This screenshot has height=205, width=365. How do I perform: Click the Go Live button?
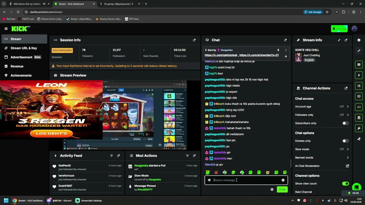[339, 28]
